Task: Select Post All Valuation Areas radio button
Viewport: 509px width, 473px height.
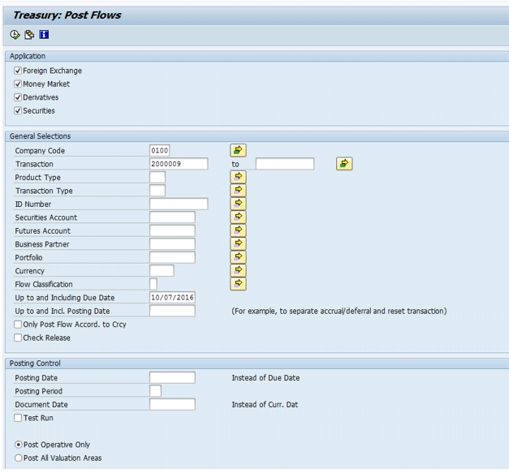Action: 19,458
